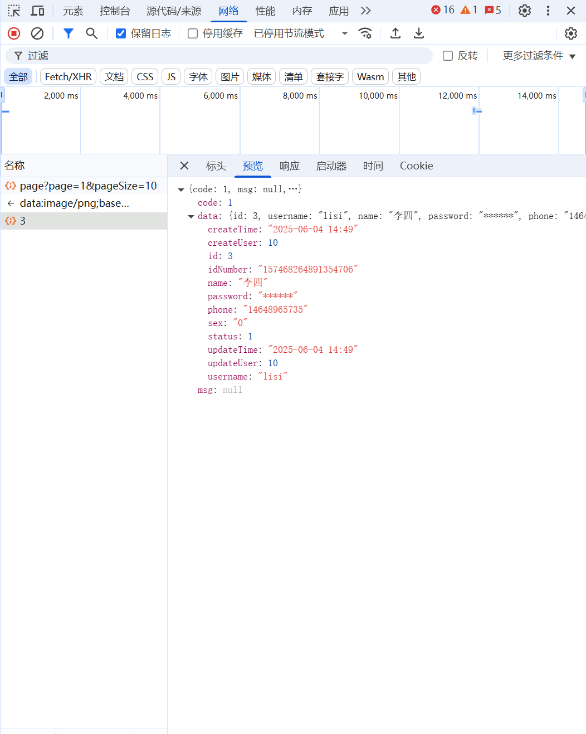Open the 控制台 panel tab

click(115, 11)
